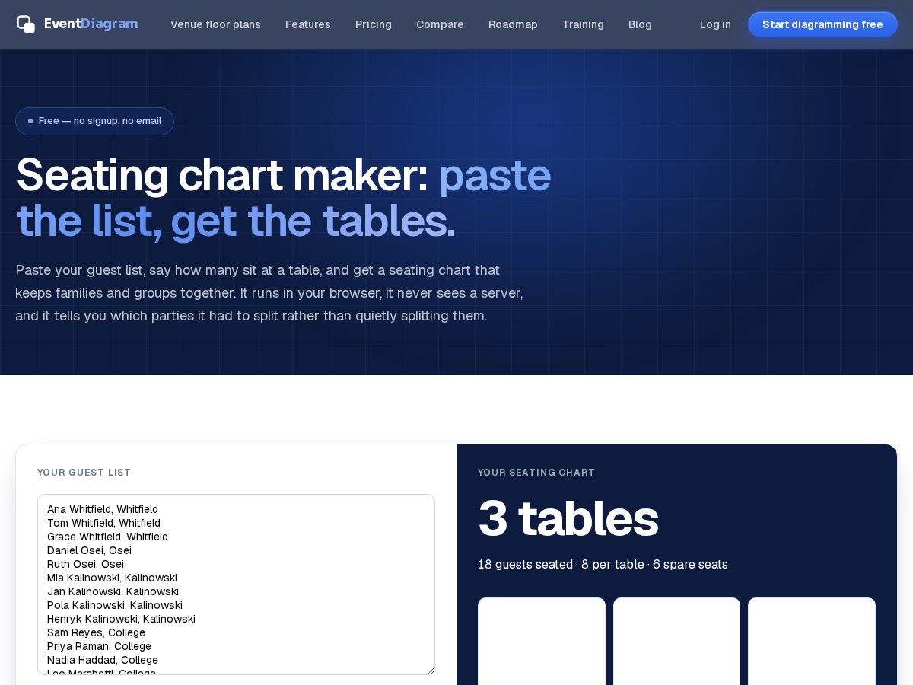Click the 'YOUR GUEST LIST' label

[x=84, y=473]
